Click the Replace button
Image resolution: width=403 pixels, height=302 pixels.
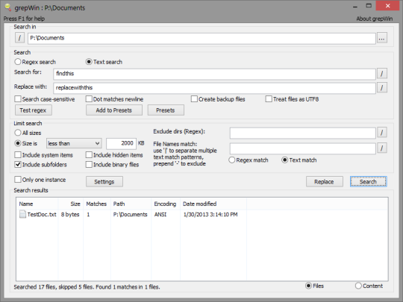coord(325,181)
